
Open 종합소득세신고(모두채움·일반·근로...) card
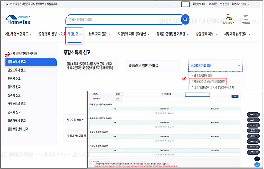(91, 66)
